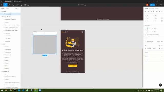Click the Align left icon

(145, 11)
